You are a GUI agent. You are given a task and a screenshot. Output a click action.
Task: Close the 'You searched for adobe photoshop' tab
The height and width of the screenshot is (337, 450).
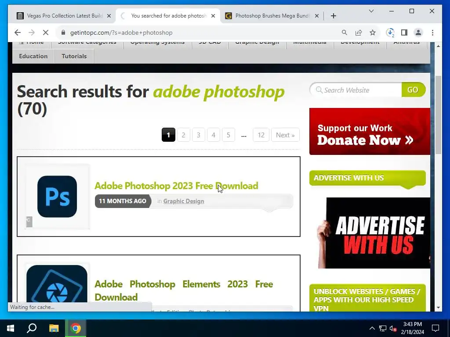click(213, 16)
